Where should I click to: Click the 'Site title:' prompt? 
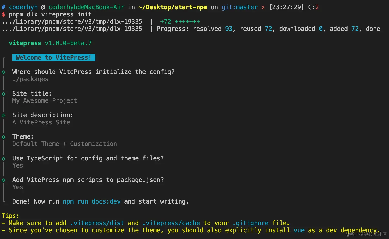pos(32,94)
